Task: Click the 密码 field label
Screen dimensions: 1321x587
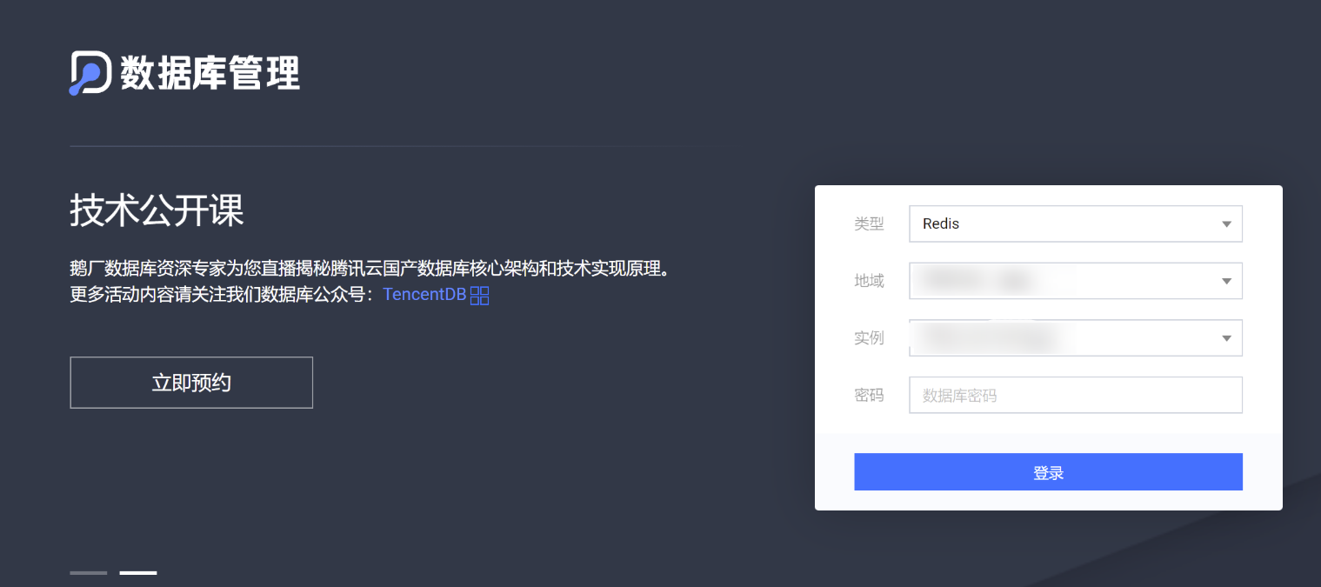Action: 869,395
